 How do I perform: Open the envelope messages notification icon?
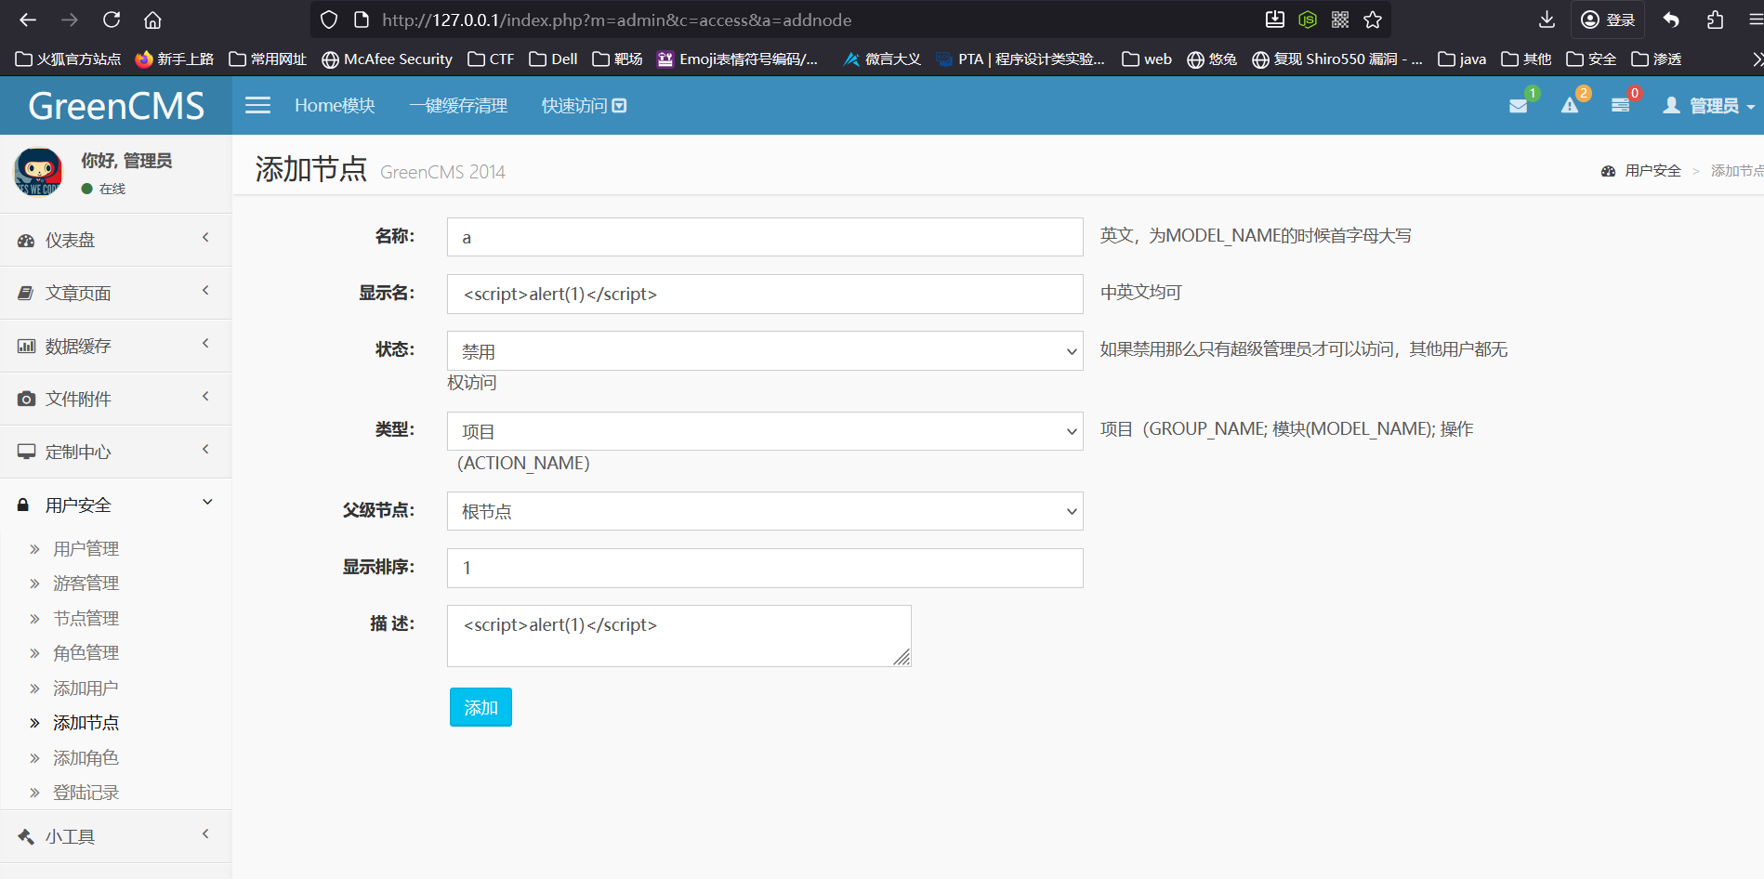click(x=1519, y=106)
